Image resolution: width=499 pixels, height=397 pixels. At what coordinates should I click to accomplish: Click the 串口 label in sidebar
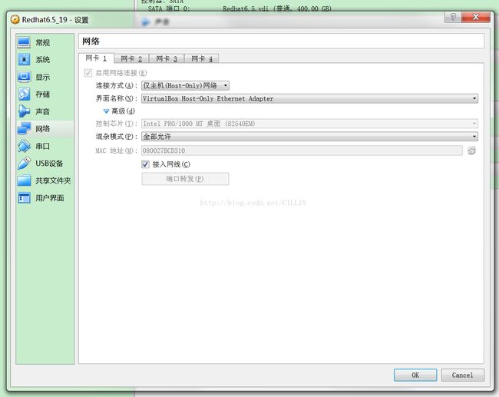pos(43,146)
